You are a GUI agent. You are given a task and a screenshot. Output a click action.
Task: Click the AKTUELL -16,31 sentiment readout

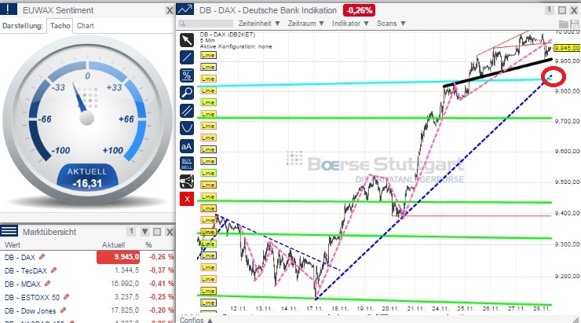[87, 178]
